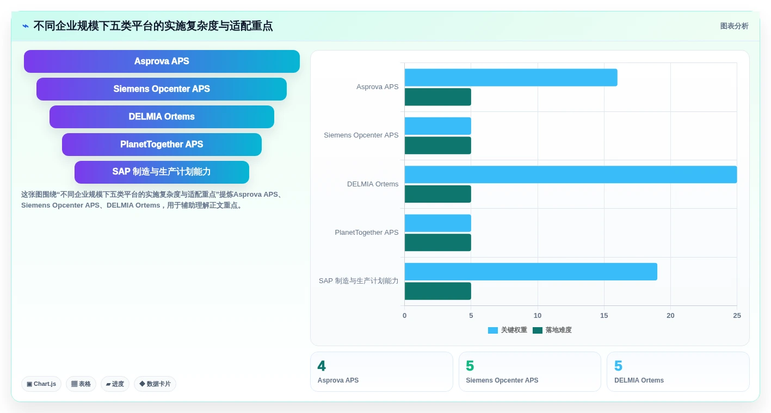Select the SAP 制造与生产计划能力 funnel bar

pos(162,172)
